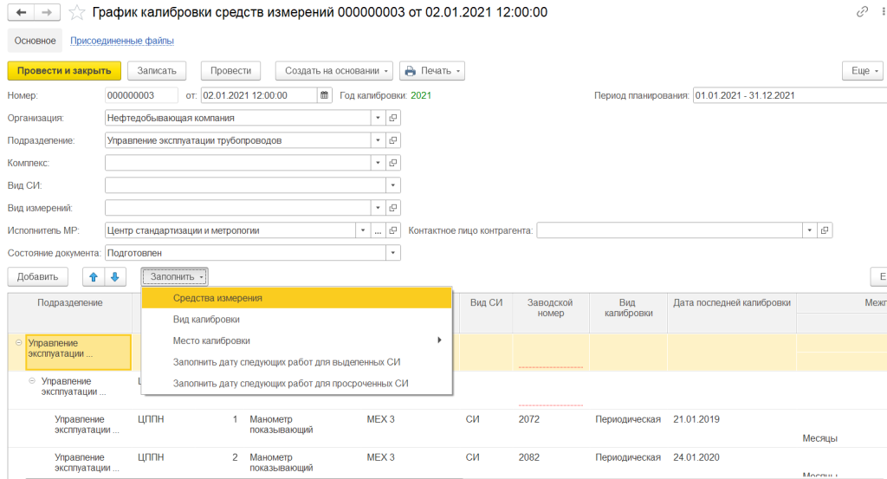Move row up with blue up arrow
This screenshot has height=479, width=887.
tap(94, 276)
